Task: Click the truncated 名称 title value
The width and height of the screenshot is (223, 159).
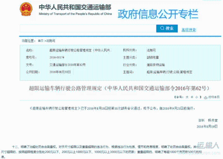Action: pos(80,50)
